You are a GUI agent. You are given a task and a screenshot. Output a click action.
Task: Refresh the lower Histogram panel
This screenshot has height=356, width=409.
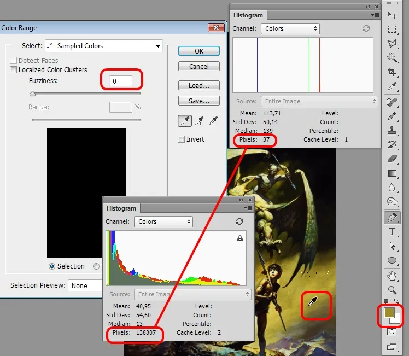(x=239, y=221)
